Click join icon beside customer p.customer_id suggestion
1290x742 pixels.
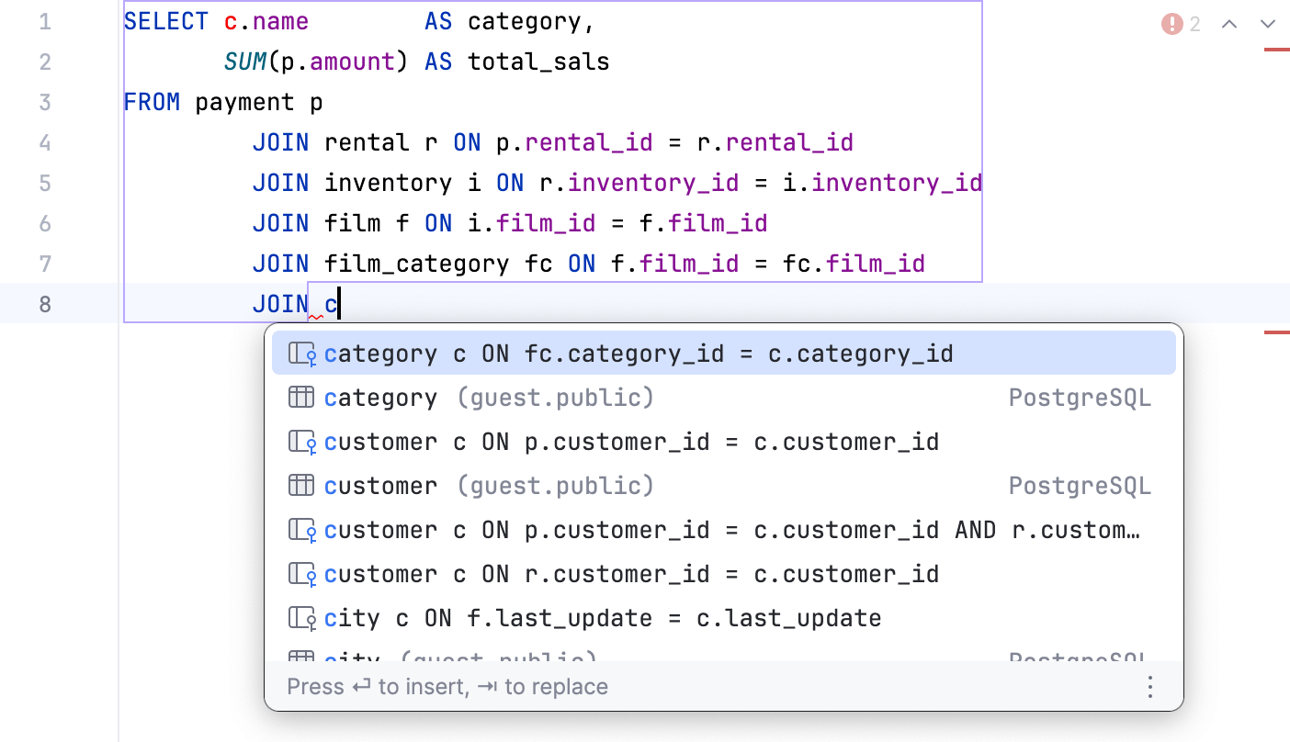coord(302,443)
